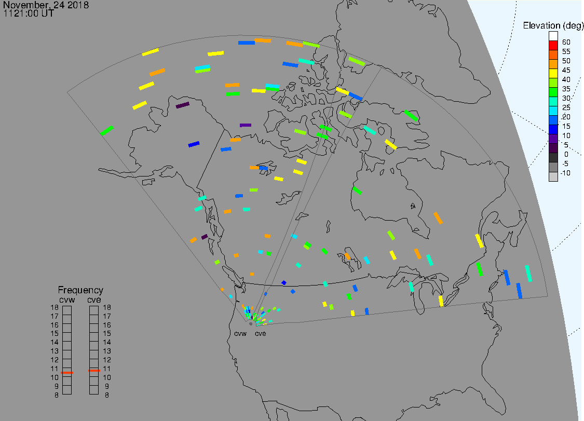The width and height of the screenshot is (584, 421).
Task: Click 'cvw' under the Frequency heading
Action: (67, 300)
